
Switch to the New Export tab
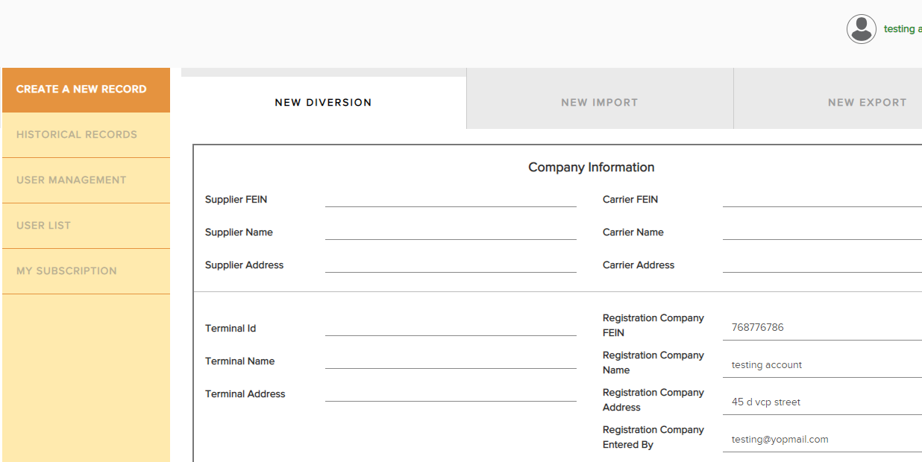pos(828,103)
